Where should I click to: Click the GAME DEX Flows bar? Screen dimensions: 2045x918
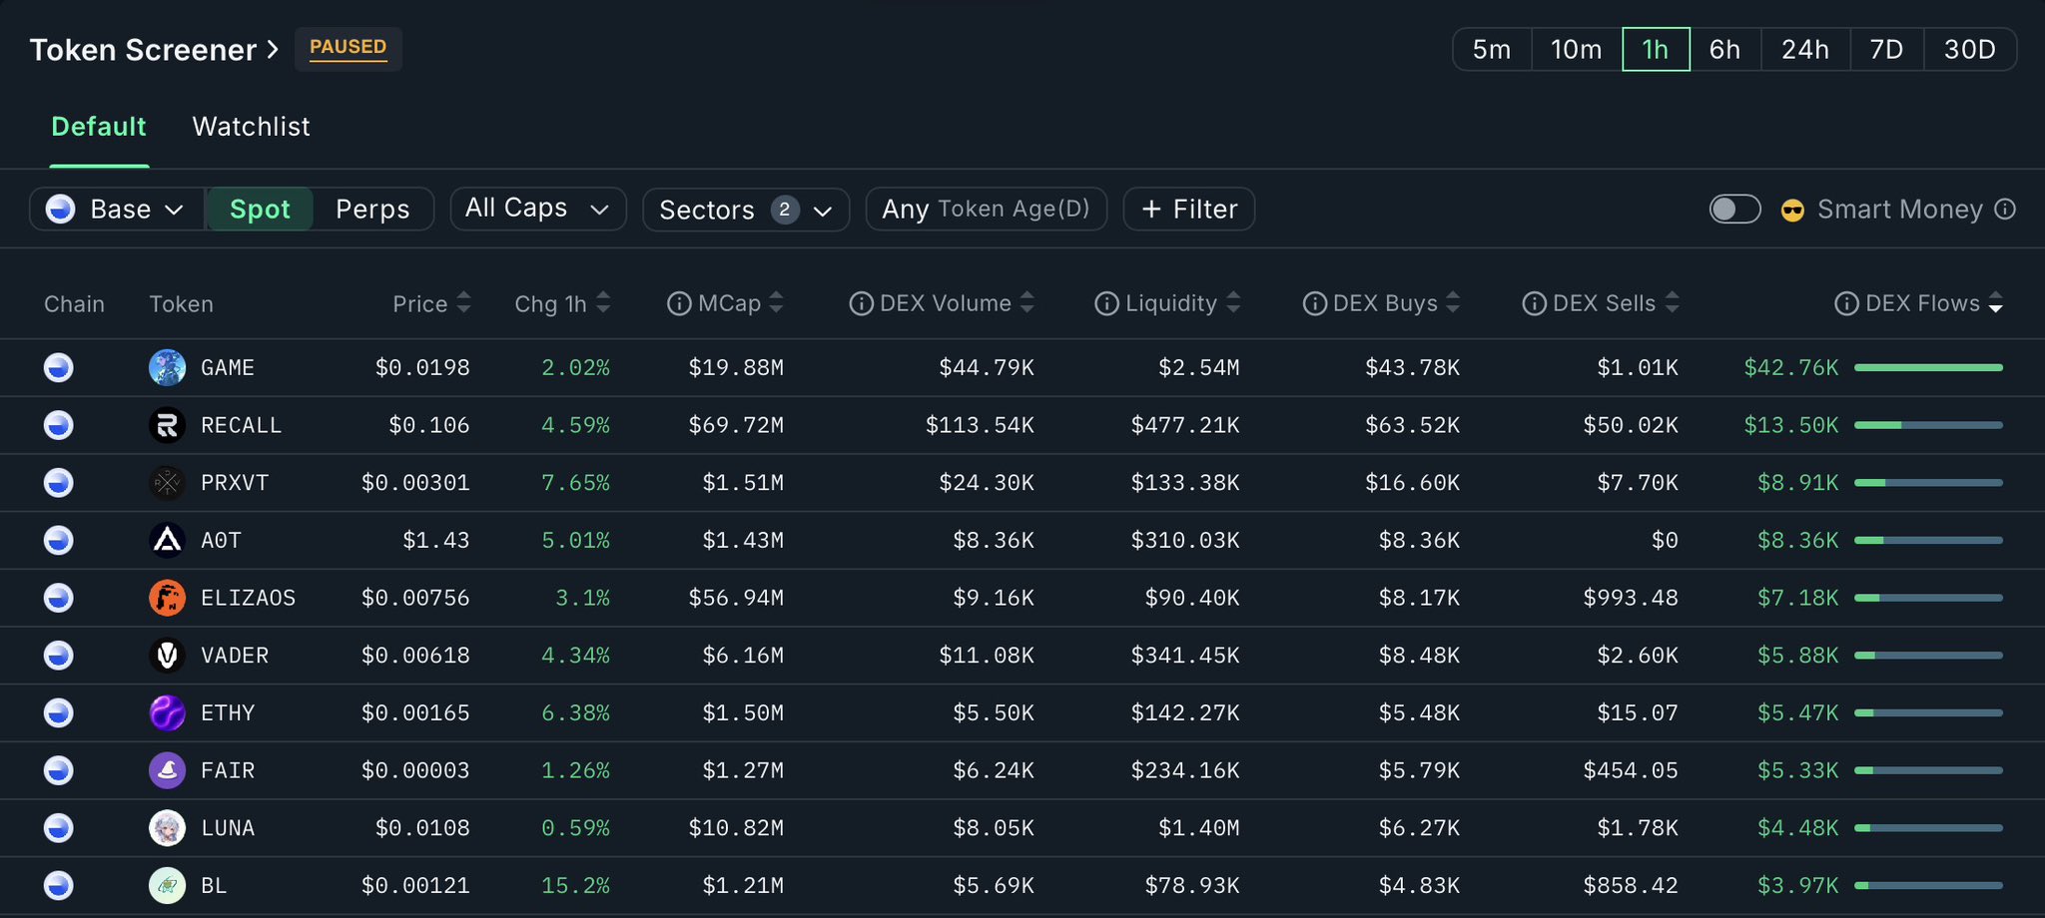pyautogui.click(x=1928, y=368)
